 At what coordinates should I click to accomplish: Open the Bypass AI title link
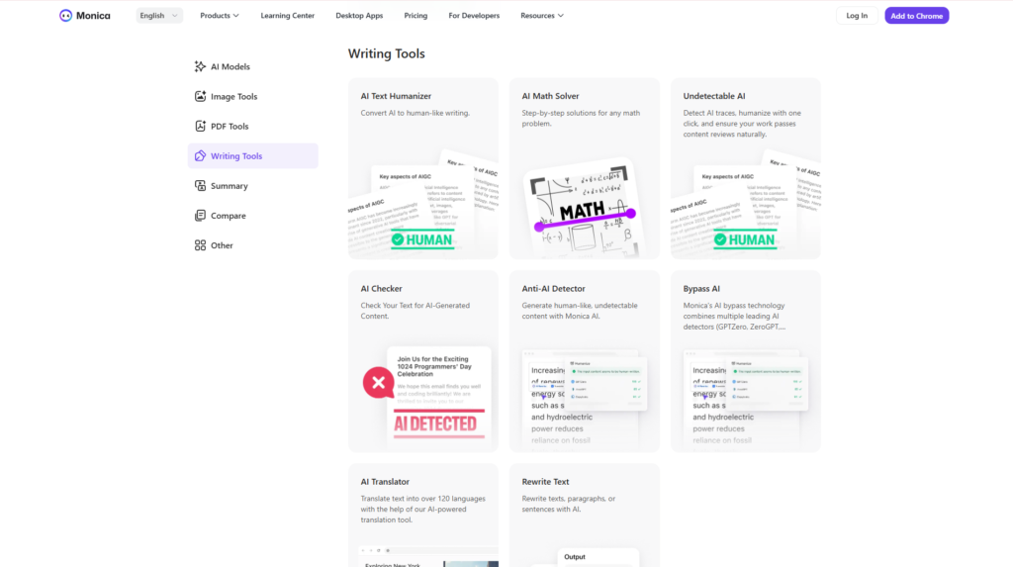[x=701, y=288]
